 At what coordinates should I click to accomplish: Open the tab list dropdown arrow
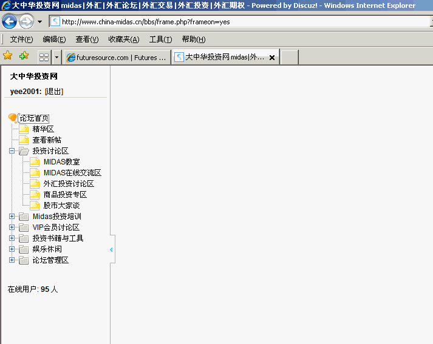(x=57, y=58)
